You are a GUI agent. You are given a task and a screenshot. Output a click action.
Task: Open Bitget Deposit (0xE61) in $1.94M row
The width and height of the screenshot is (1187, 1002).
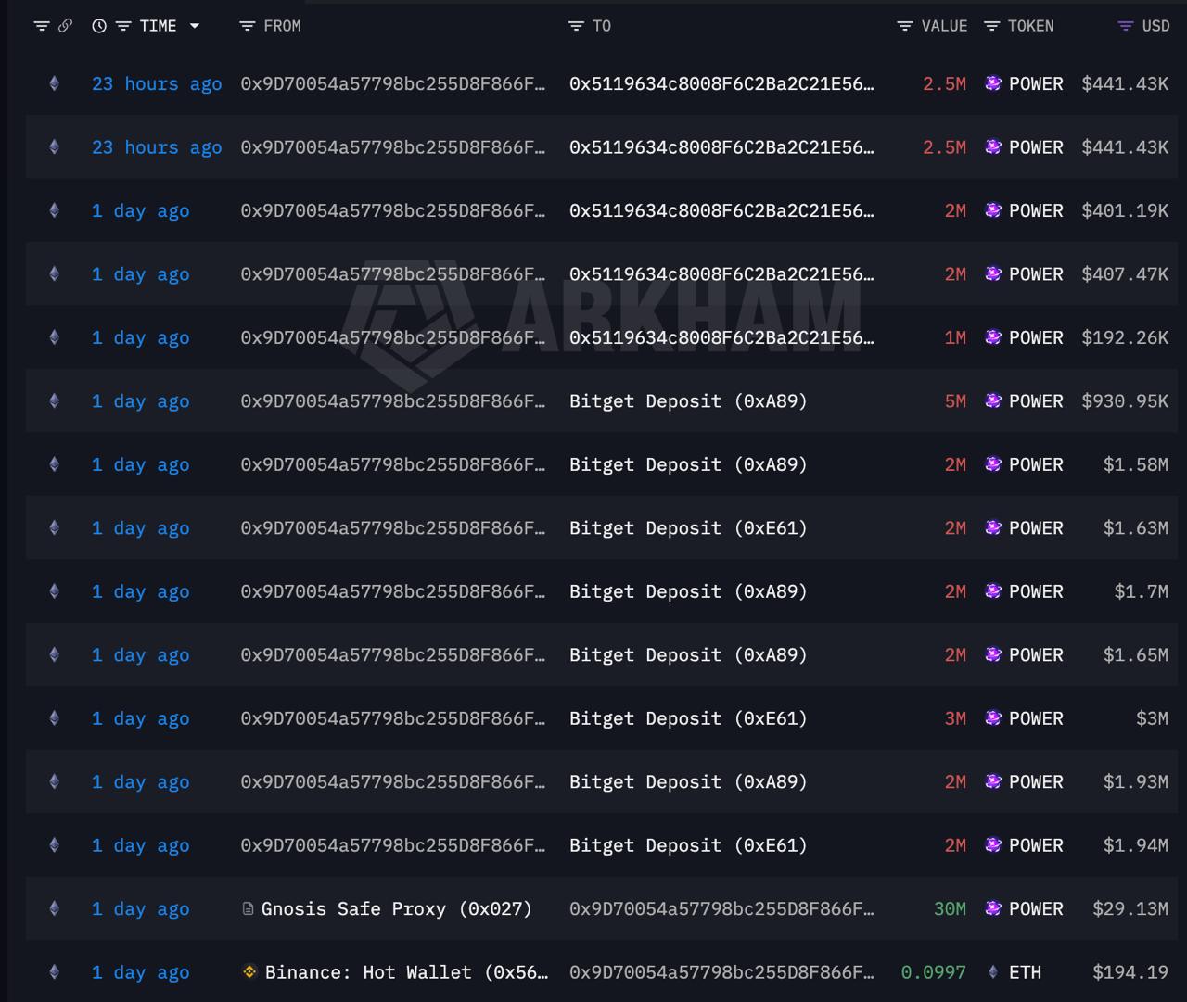pos(688,845)
